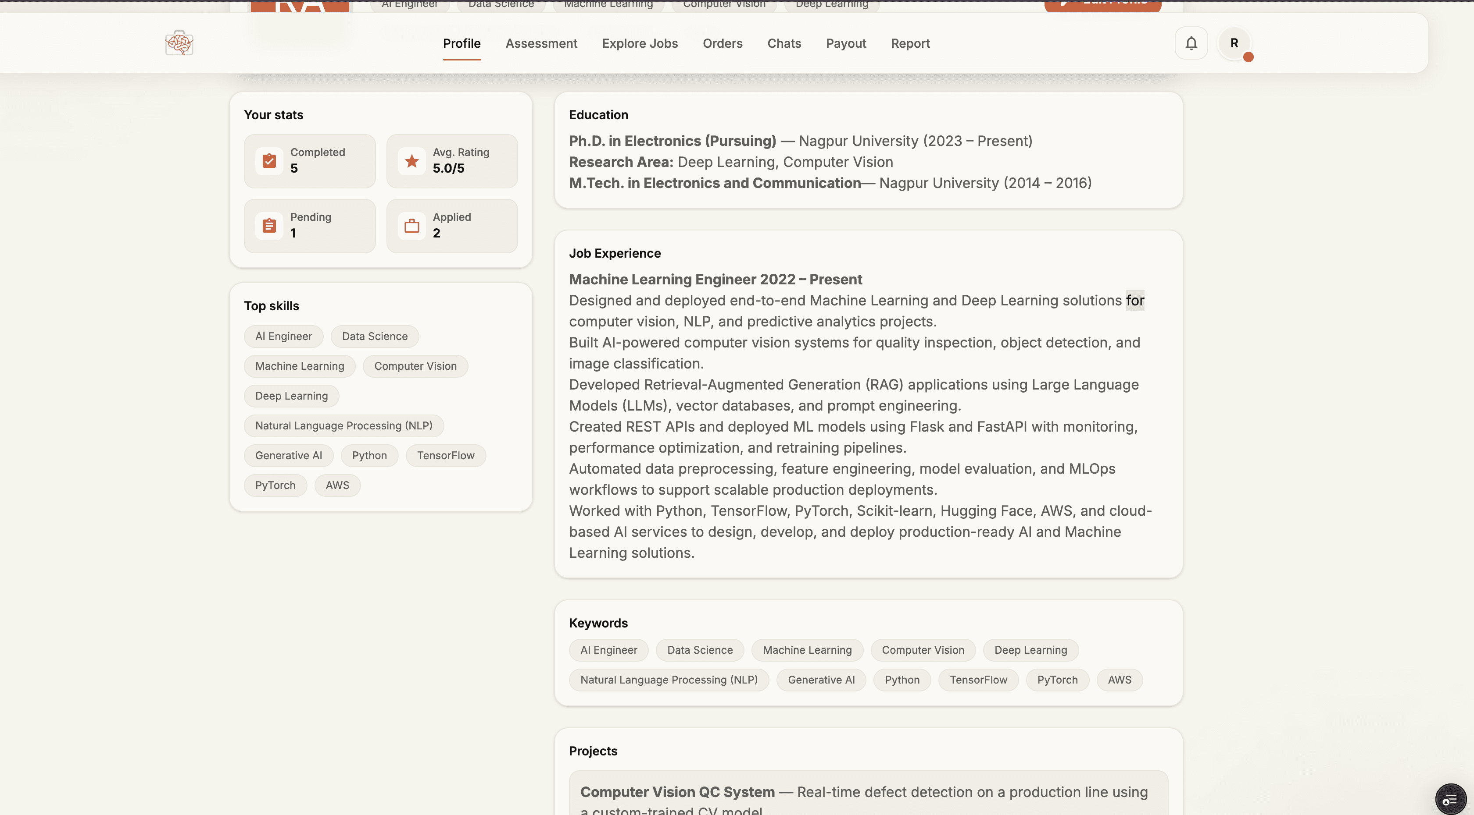The width and height of the screenshot is (1474, 815).
Task: Open the Chats tab
Action: click(784, 43)
